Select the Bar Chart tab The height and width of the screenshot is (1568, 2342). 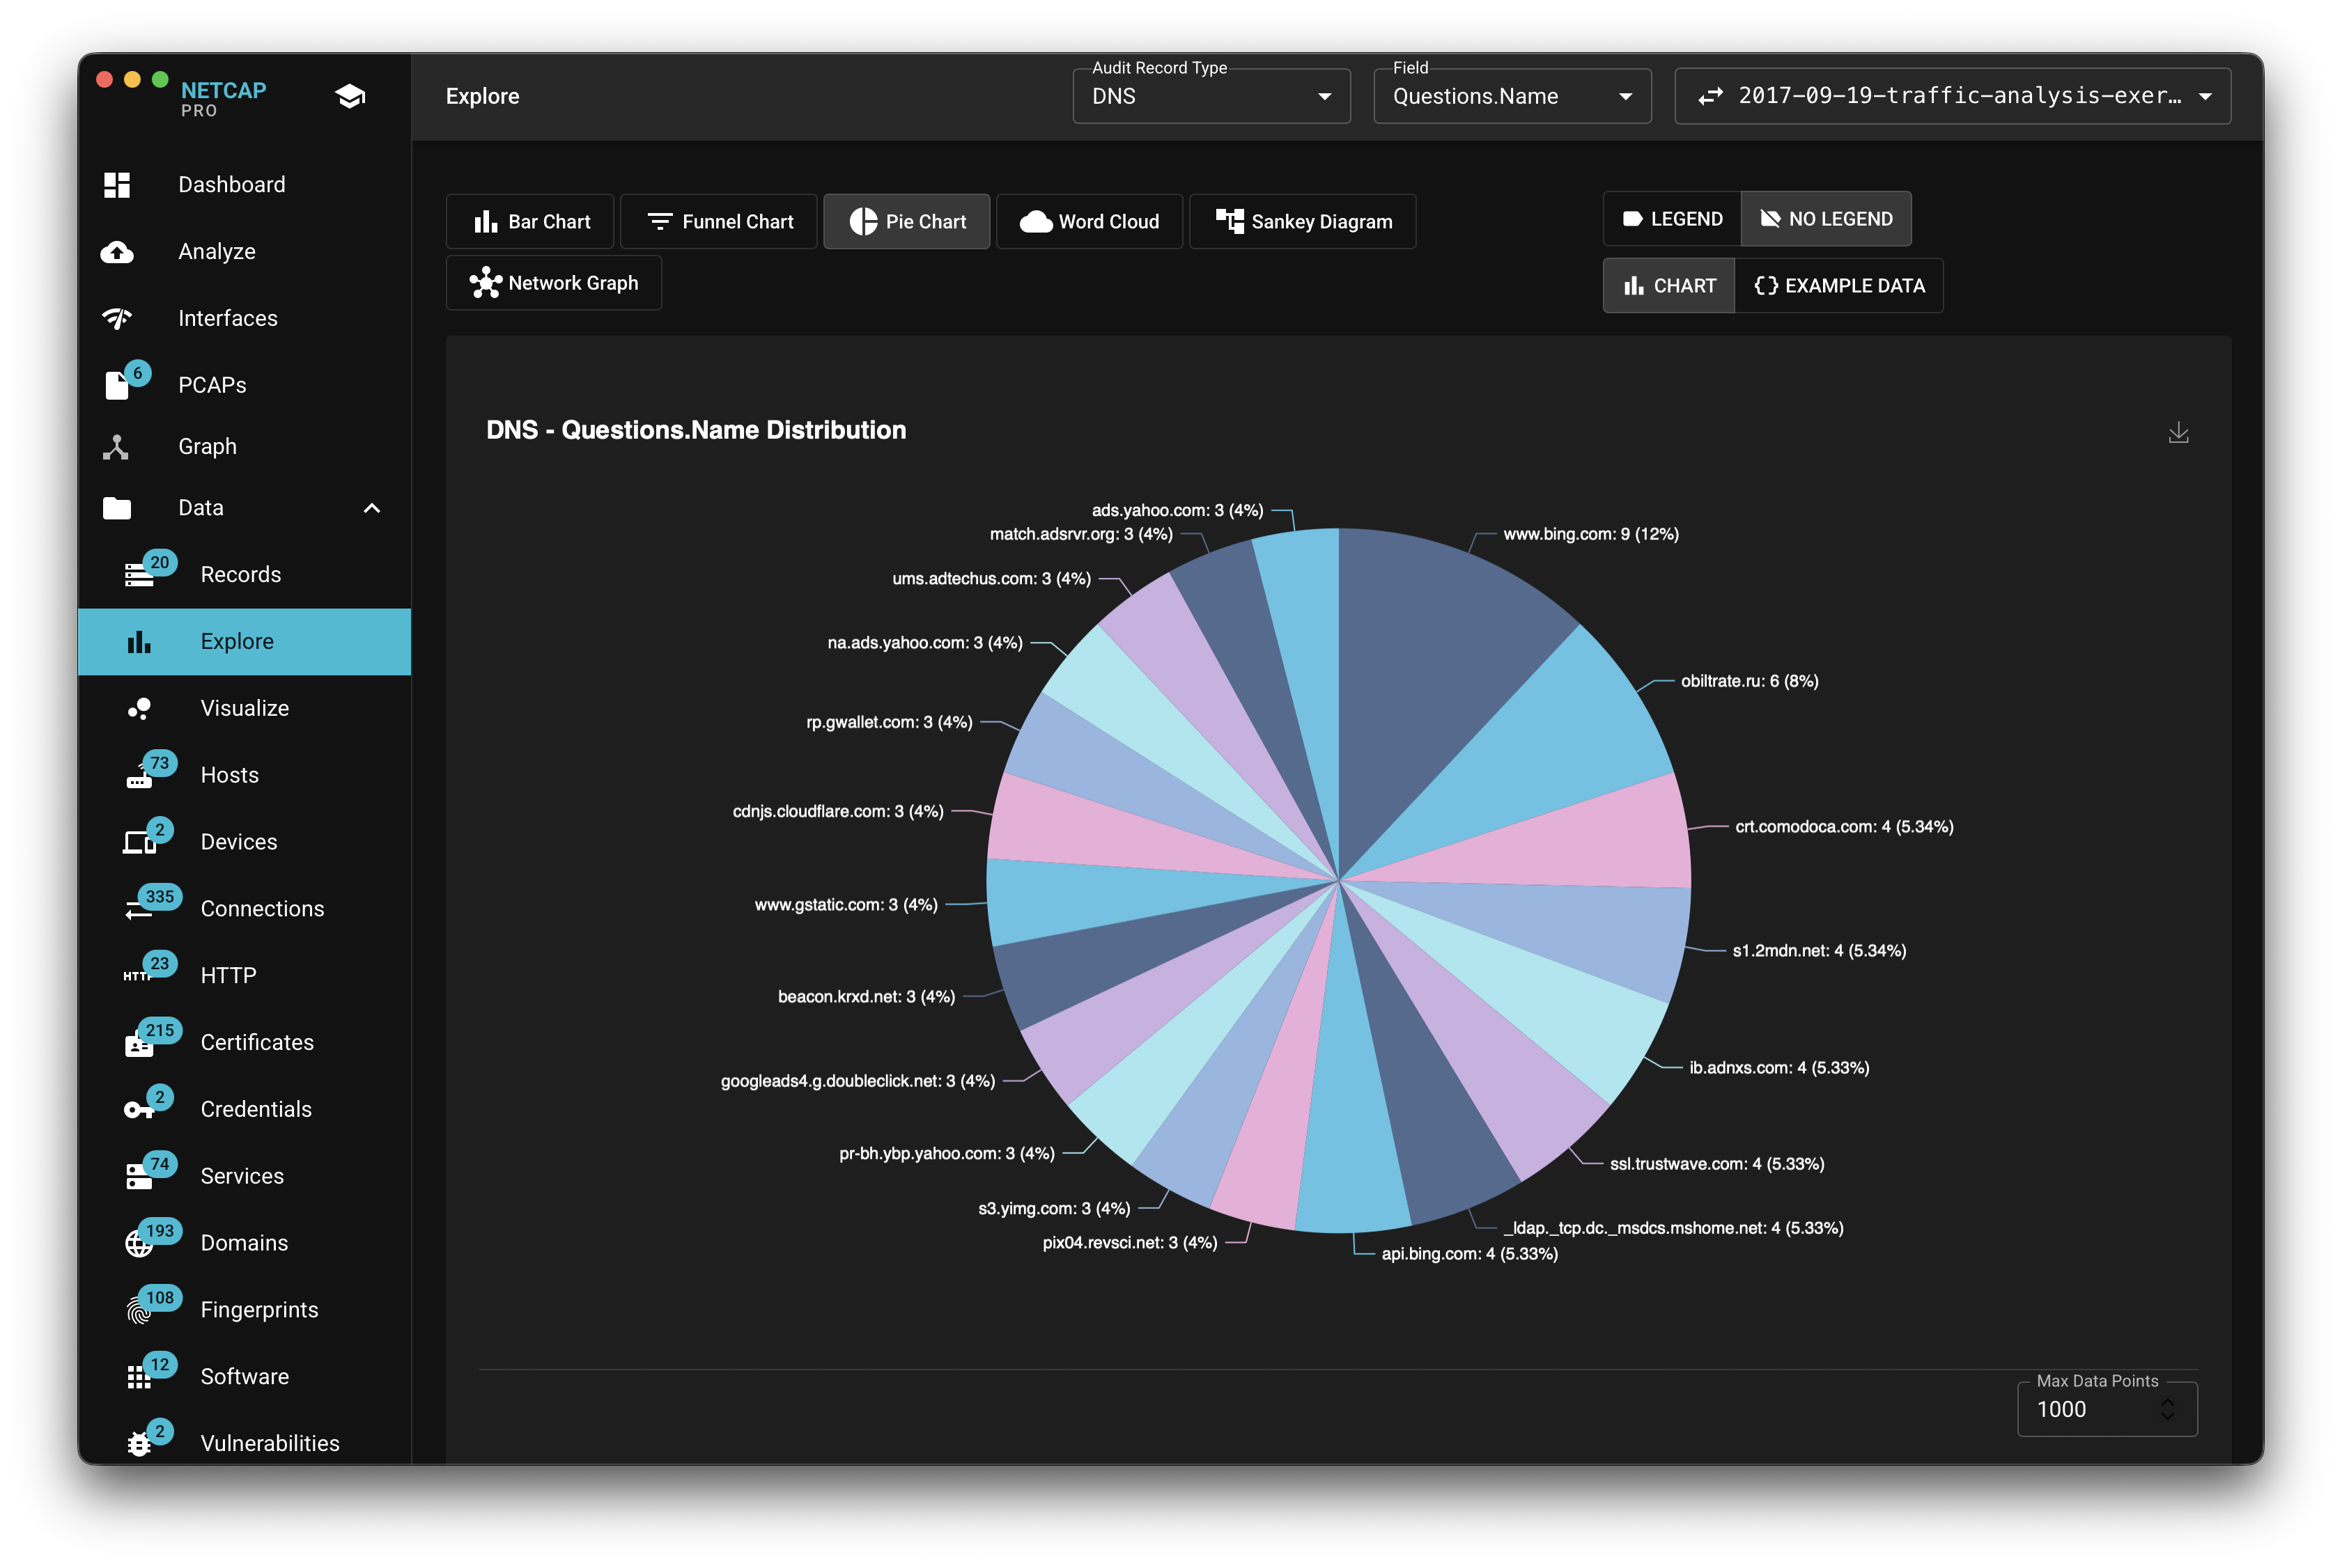click(530, 222)
